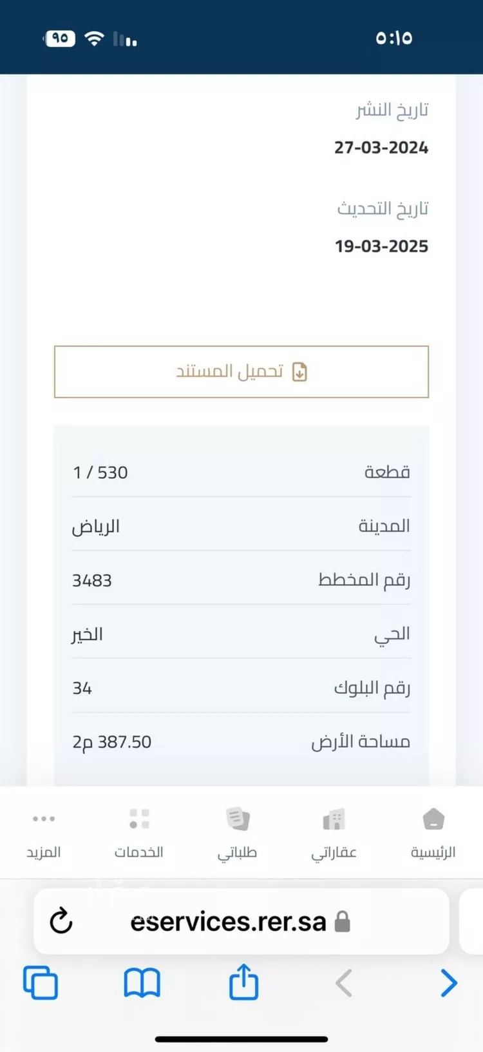Tap the Safari share icon

pos(243,982)
